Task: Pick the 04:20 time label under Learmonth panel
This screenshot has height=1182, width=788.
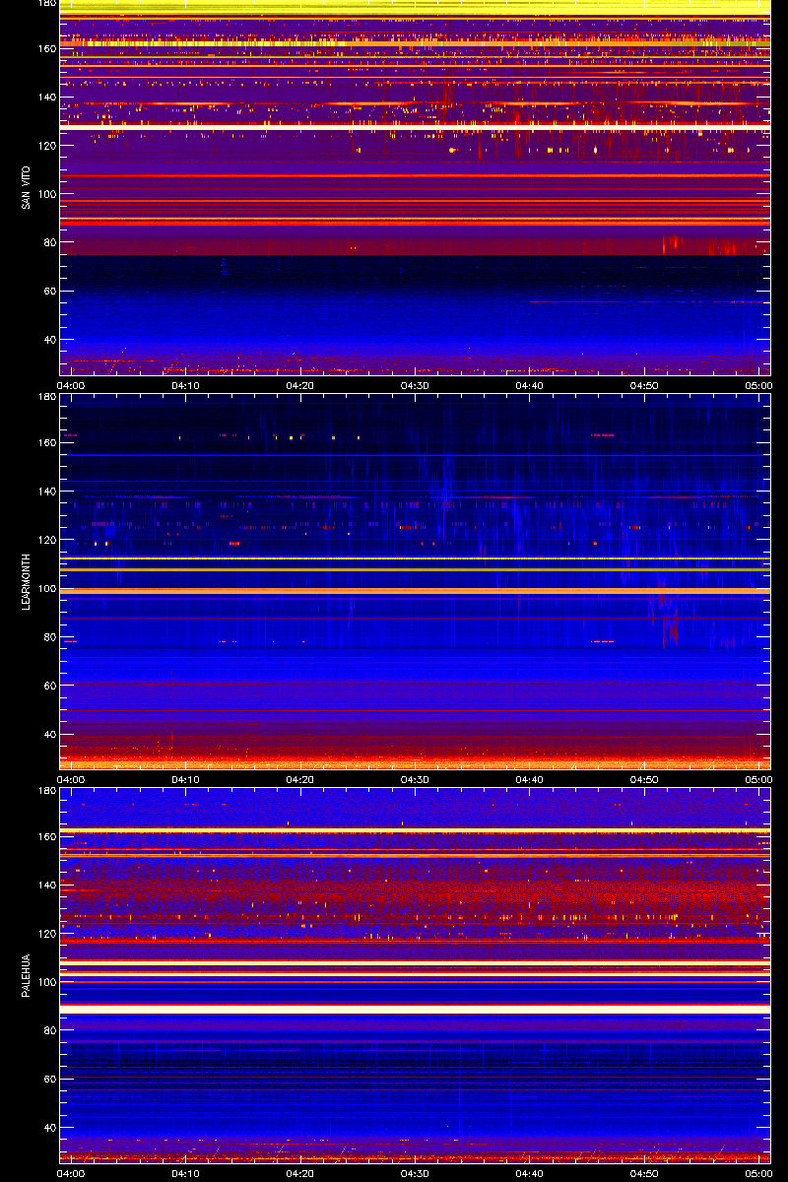Action: [300, 779]
